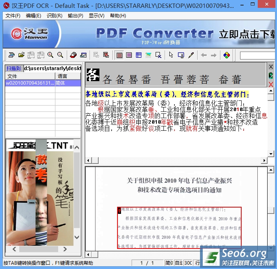The height and width of the screenshot is (269, 277).
Task: Click the image pane vertical scrollbar thumb
Action: pos(271,211)
